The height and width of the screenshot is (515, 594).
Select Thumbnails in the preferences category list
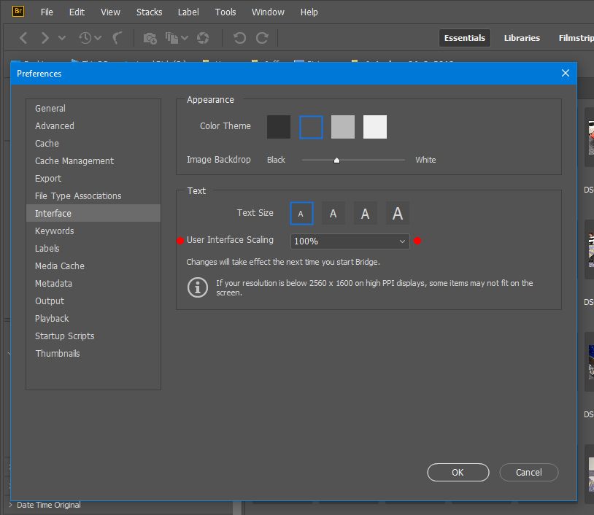(x=58, y=353)
